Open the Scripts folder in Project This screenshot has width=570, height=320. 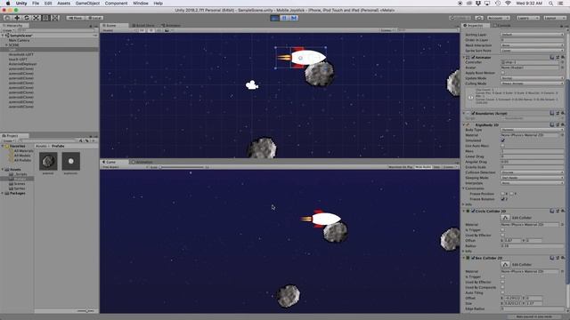coord(20,174)
